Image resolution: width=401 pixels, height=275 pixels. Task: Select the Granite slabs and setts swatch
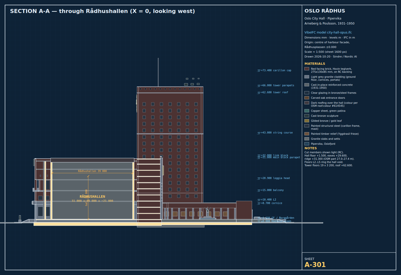tap(307, 139)
